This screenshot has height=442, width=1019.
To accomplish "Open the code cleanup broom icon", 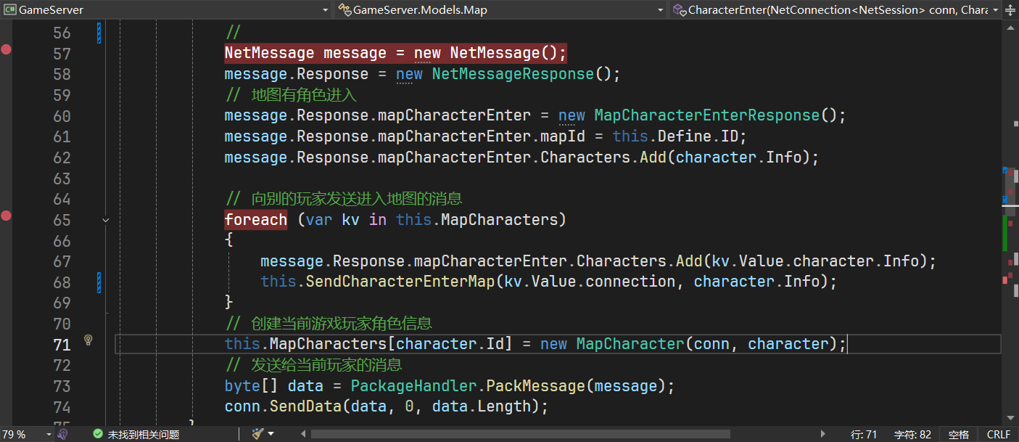I will coord(257,433).
